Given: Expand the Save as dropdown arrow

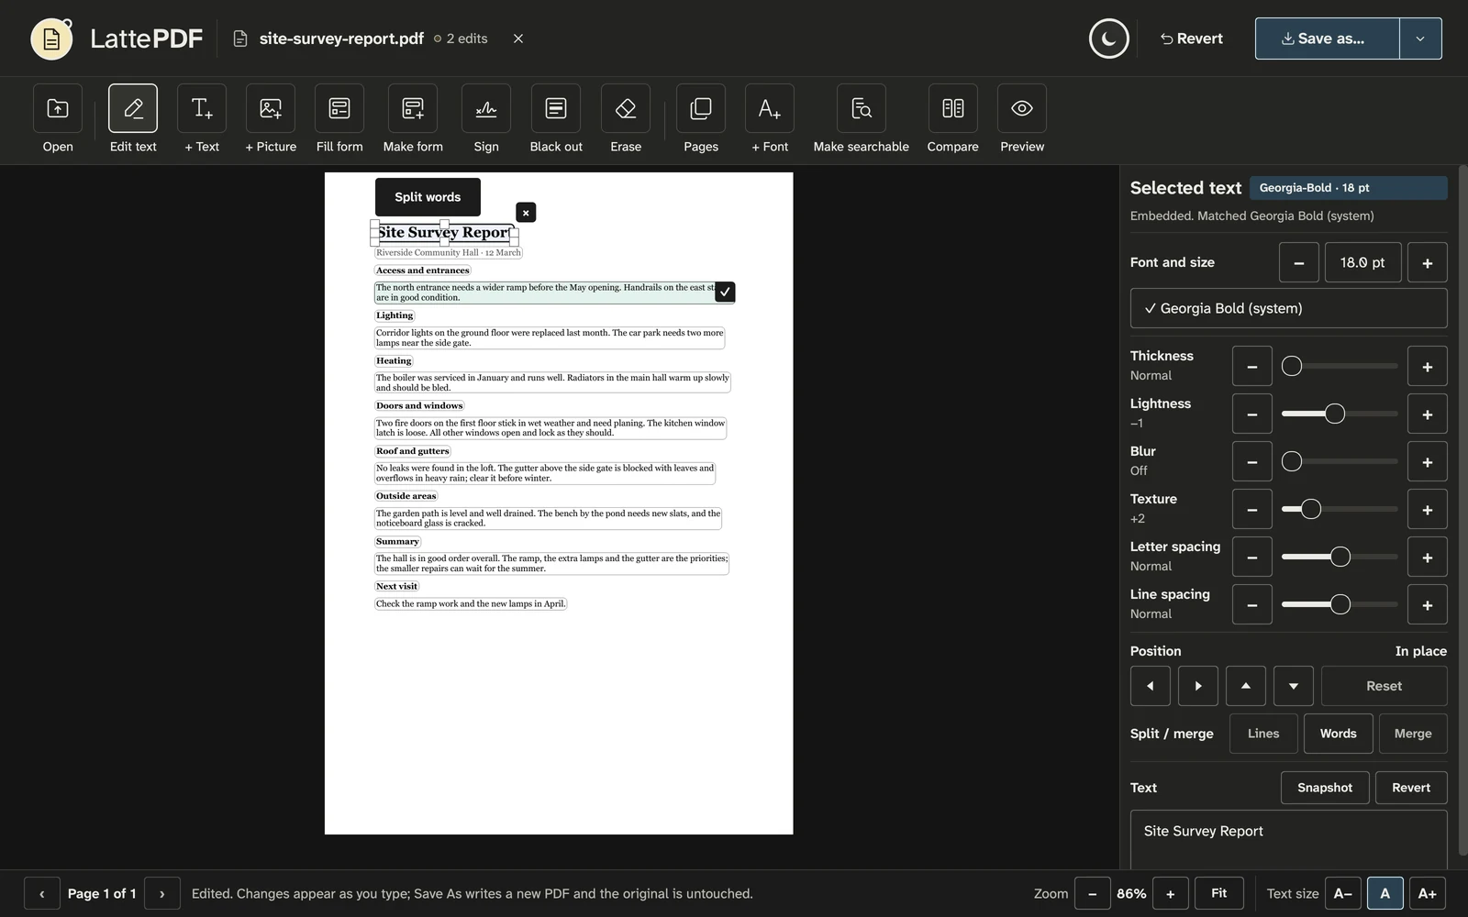Looking at the screenshot, I should [1420, 39].
